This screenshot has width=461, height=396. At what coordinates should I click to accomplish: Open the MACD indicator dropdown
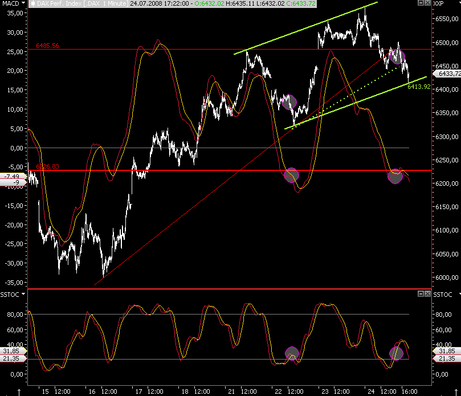coord(23,3)
